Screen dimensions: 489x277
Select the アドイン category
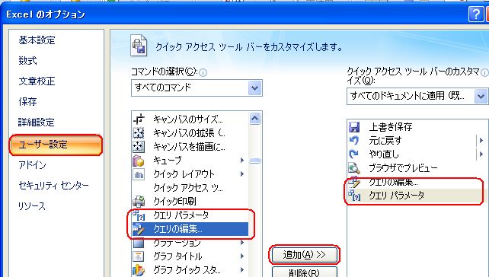tap(32, 165)
